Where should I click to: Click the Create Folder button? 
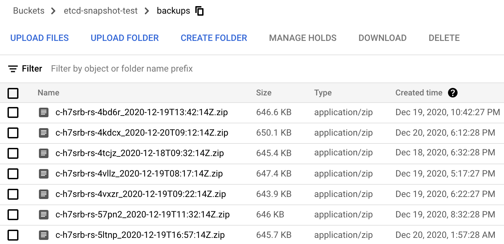tap(214, 38)
